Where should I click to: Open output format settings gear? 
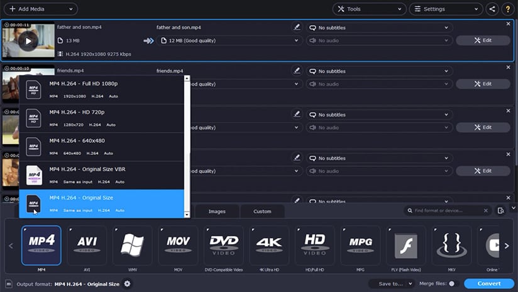128,284
